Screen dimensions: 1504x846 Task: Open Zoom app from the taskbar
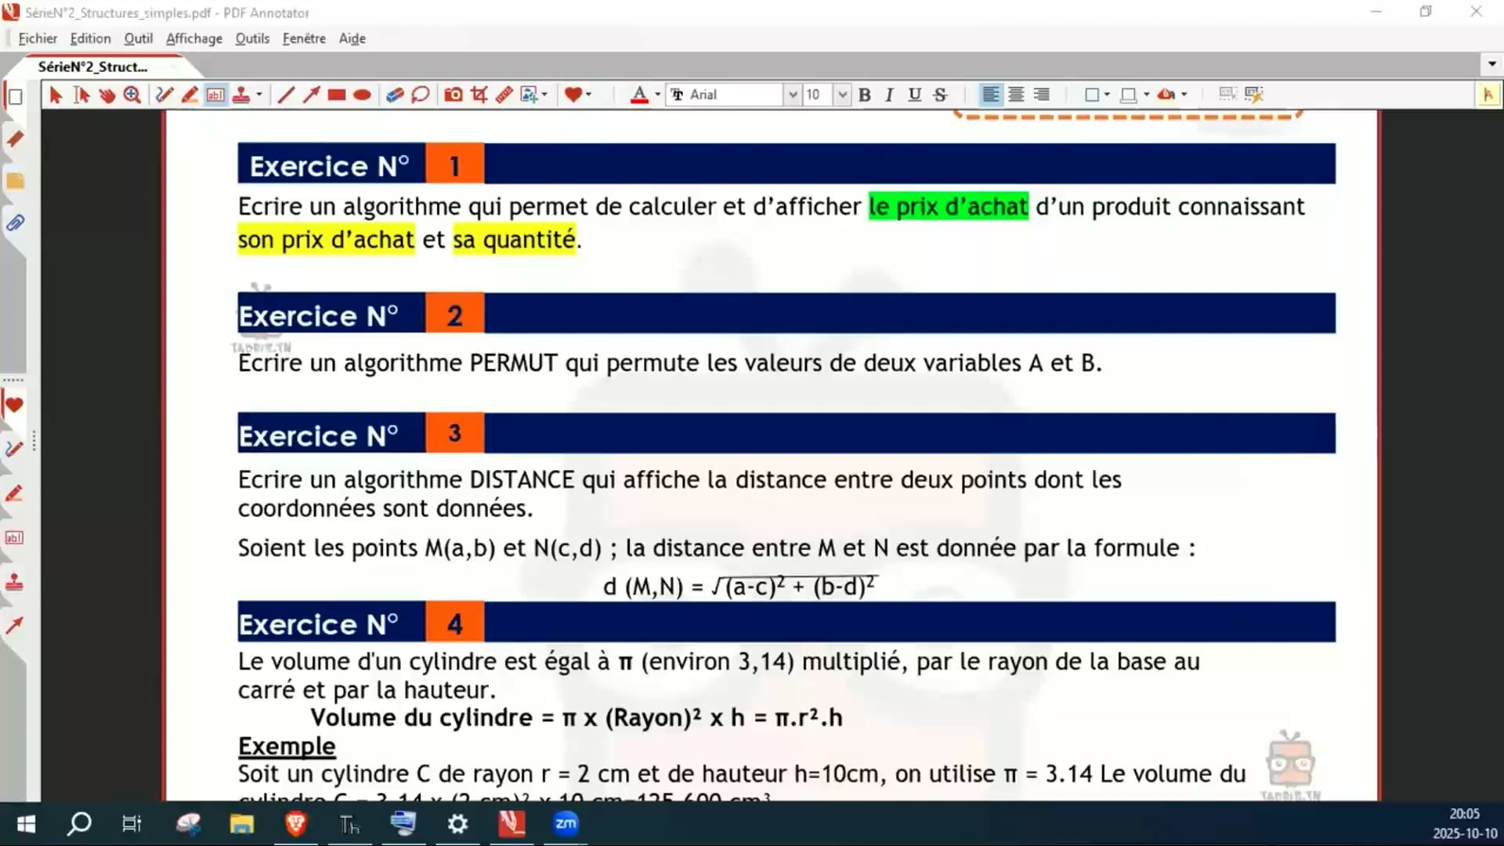[x=566, y=823]
